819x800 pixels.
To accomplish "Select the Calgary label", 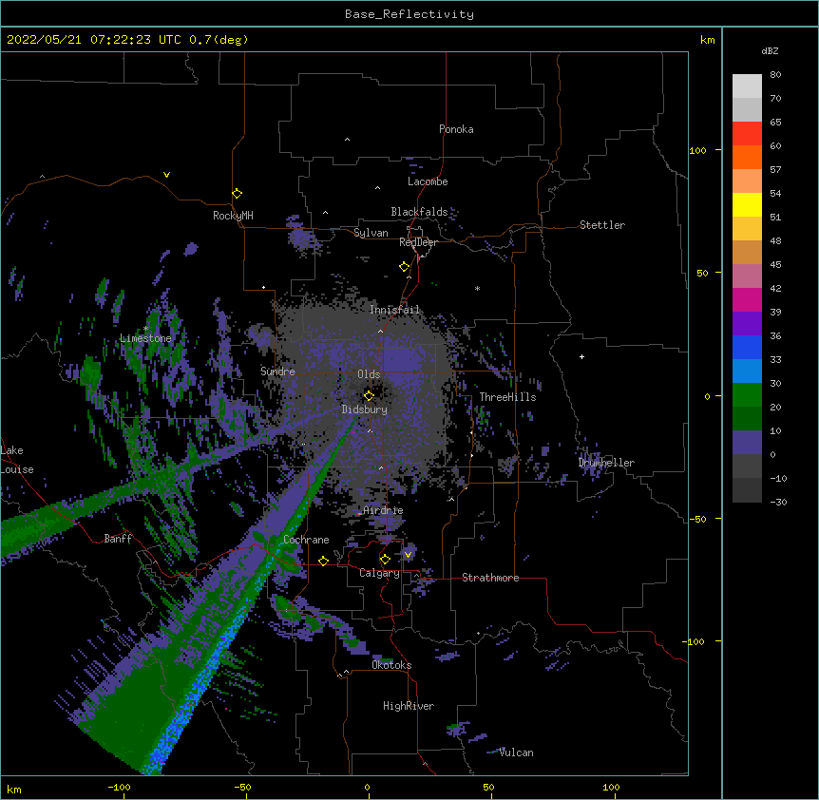I will 379,573.
